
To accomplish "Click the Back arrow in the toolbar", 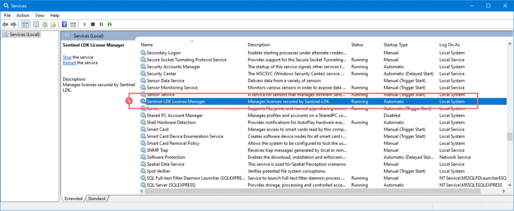I will point(6,24).
